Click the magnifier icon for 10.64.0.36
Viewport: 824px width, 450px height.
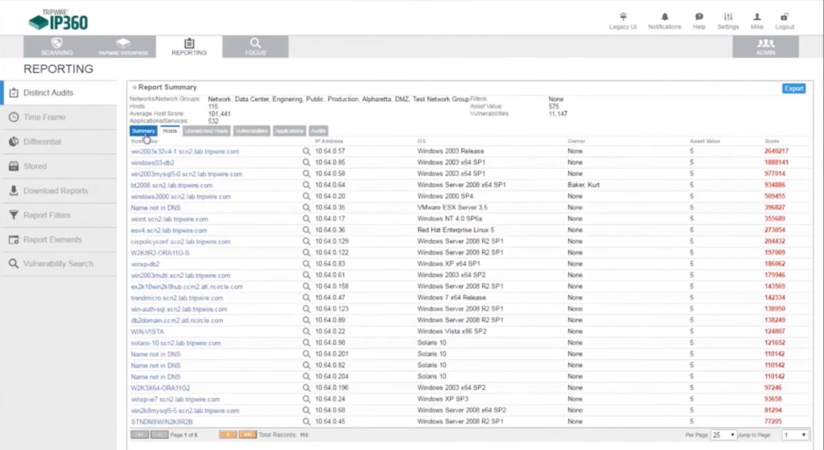[x=307, y=231]
